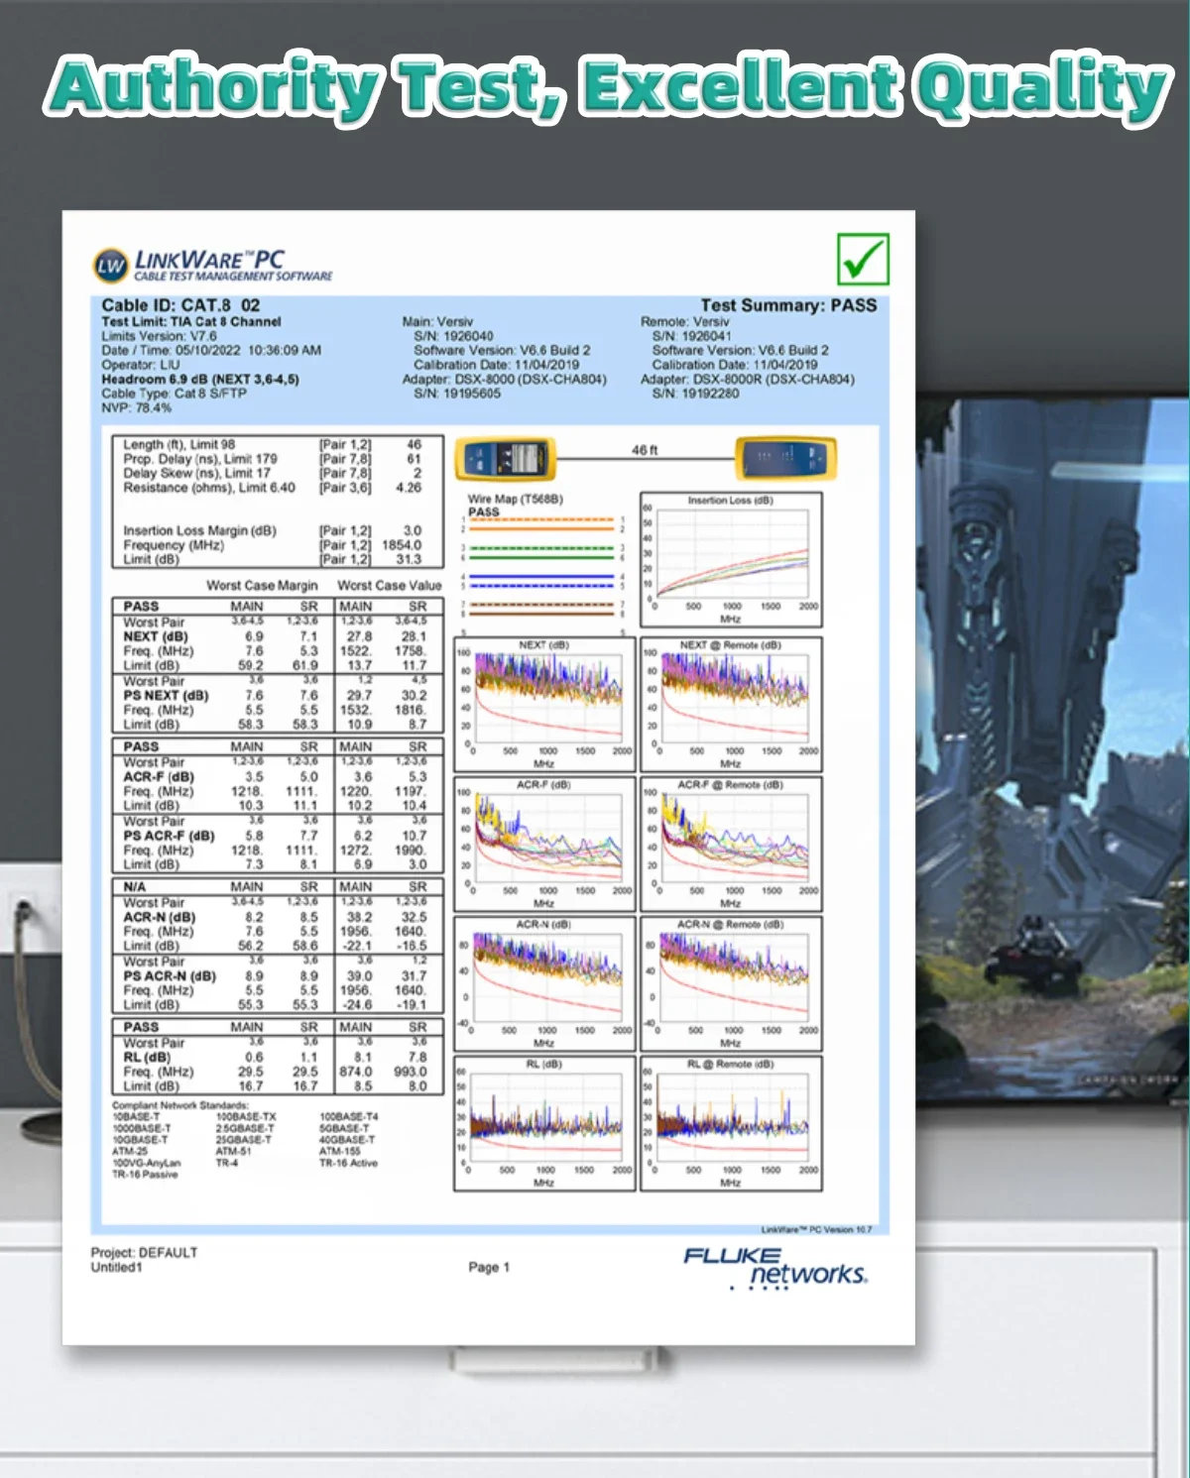Click NVP: 78.4% value
The height and width of the screenshot is (1478, 1190).
pos(136,407)
